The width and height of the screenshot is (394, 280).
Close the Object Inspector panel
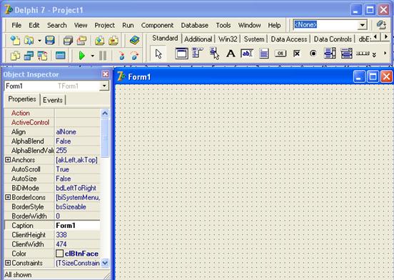point(106,74)
